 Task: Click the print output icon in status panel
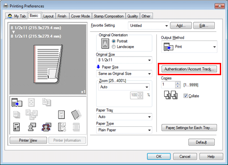coord(17,102)
